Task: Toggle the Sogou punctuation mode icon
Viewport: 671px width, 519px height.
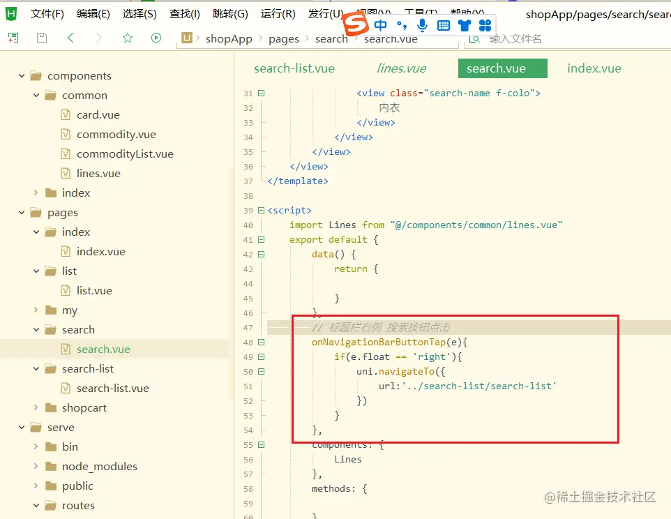Action: (402, 26)
